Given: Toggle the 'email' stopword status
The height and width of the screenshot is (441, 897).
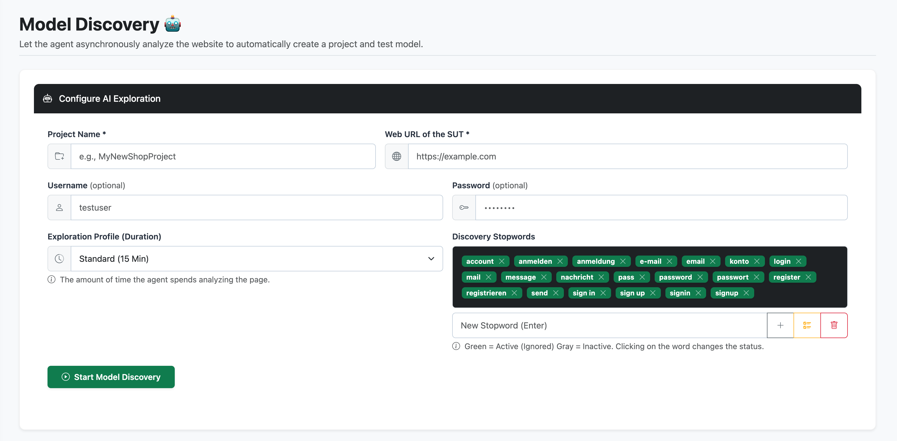Looking at the screenshot, I should (x=695, y=261).
